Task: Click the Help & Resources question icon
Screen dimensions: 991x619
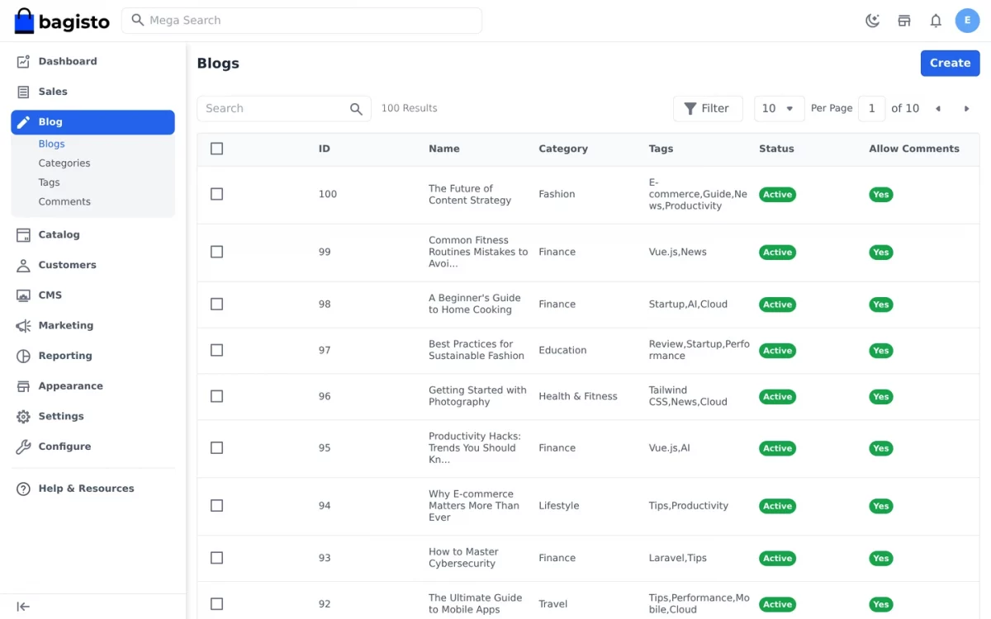Action: pyautogui.click(x=23, y=489)
